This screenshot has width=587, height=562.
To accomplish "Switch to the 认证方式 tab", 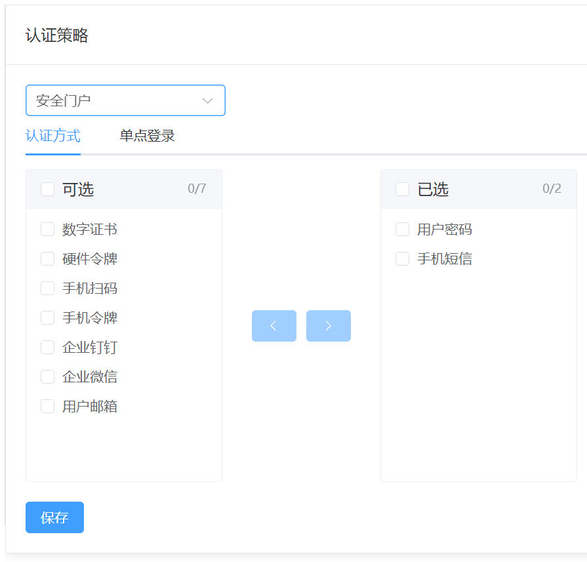I will 52,136.
